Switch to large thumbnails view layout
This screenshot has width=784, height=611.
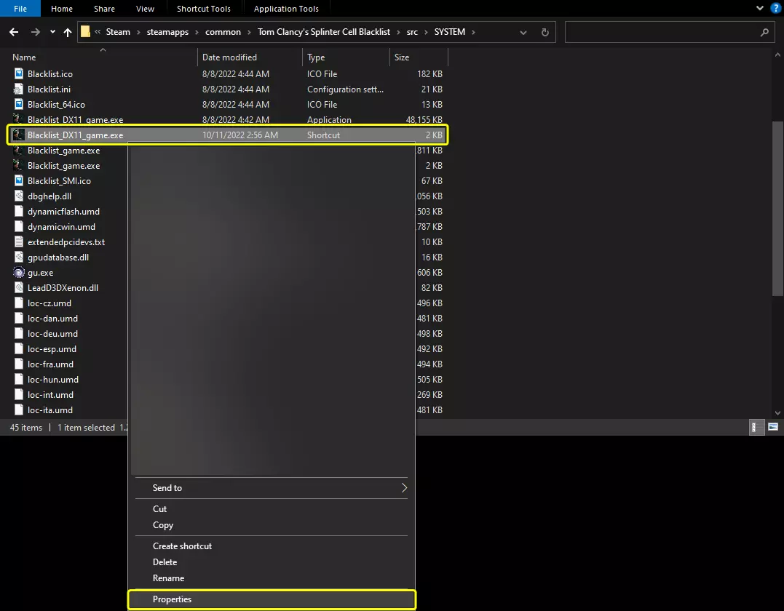(x=773, y=428)
